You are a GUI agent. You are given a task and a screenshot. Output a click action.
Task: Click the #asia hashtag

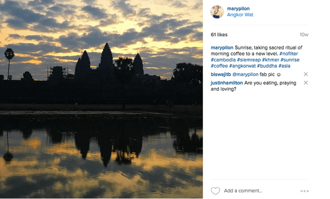point(284,66)
